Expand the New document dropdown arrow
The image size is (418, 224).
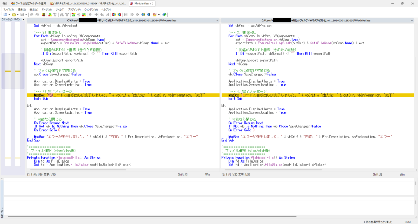point(9,15)
